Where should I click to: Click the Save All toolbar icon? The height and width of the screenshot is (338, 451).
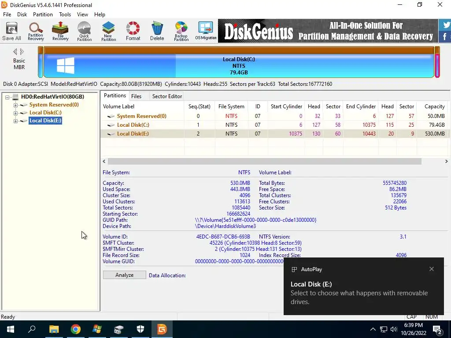tap(11, 31)
